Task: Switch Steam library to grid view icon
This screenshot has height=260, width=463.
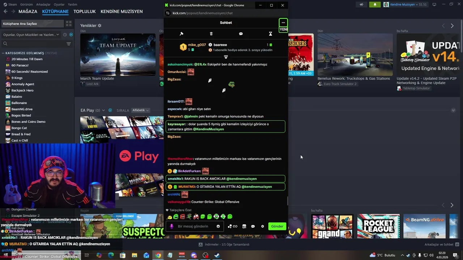Action: pos(69,23)
